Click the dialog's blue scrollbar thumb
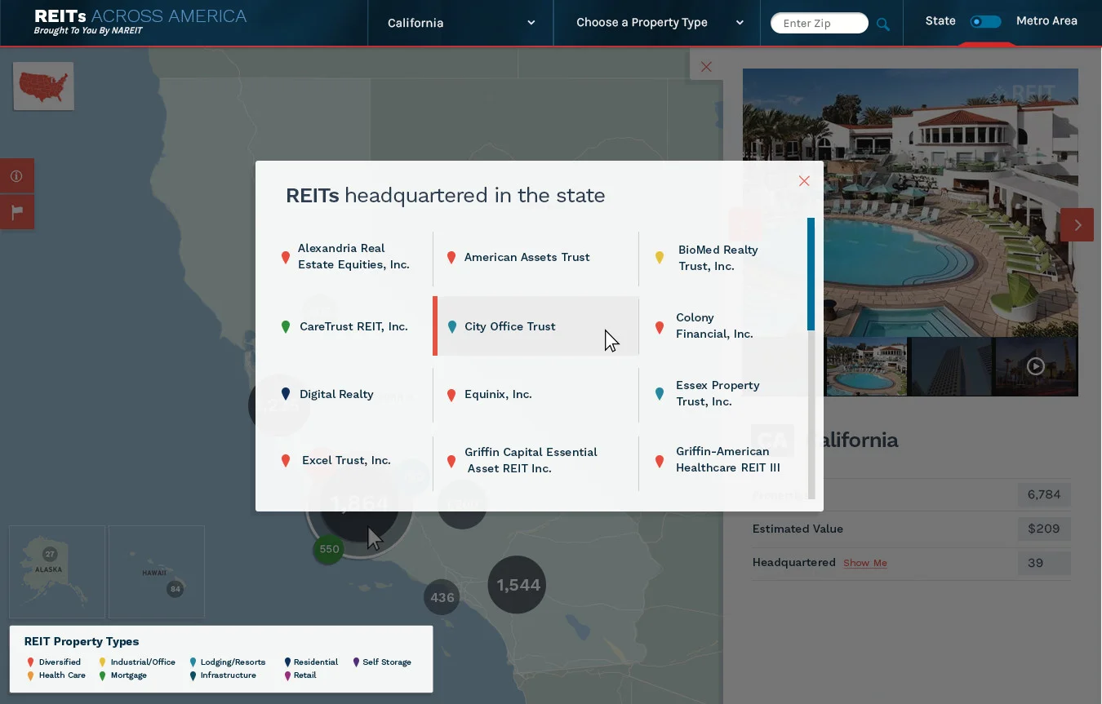This screenshot has width=1102, height=704. click(x=811, y=274)
